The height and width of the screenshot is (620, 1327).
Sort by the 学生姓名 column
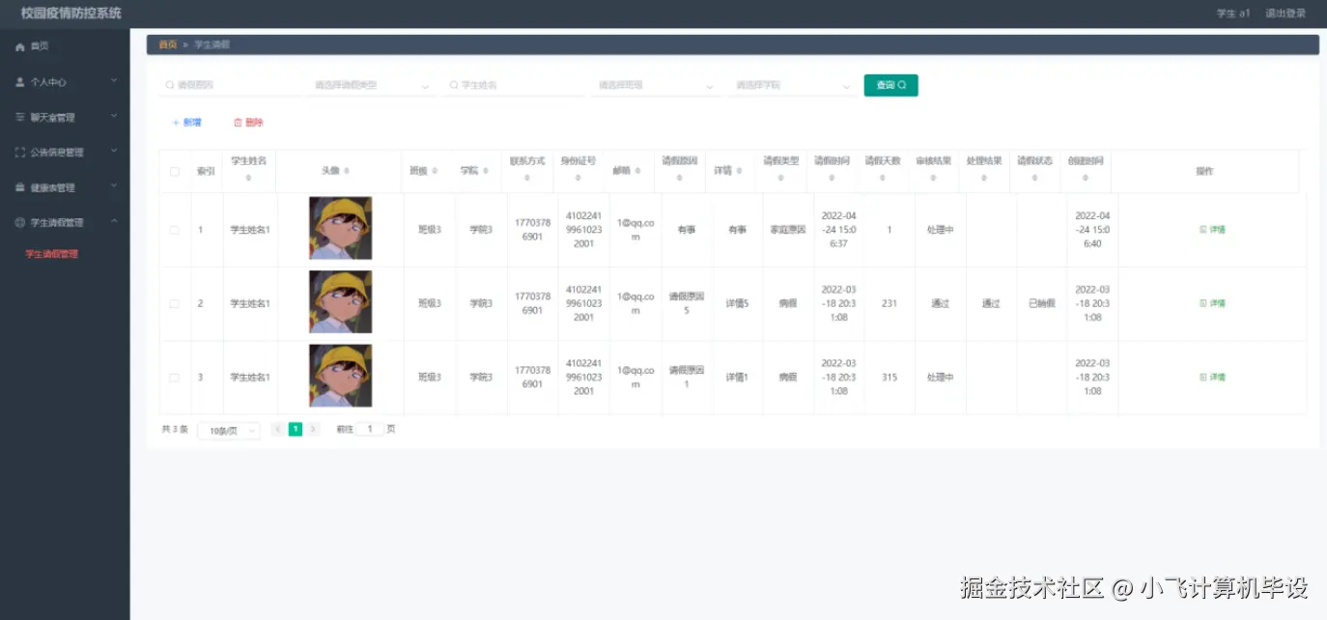click(248, 179)
